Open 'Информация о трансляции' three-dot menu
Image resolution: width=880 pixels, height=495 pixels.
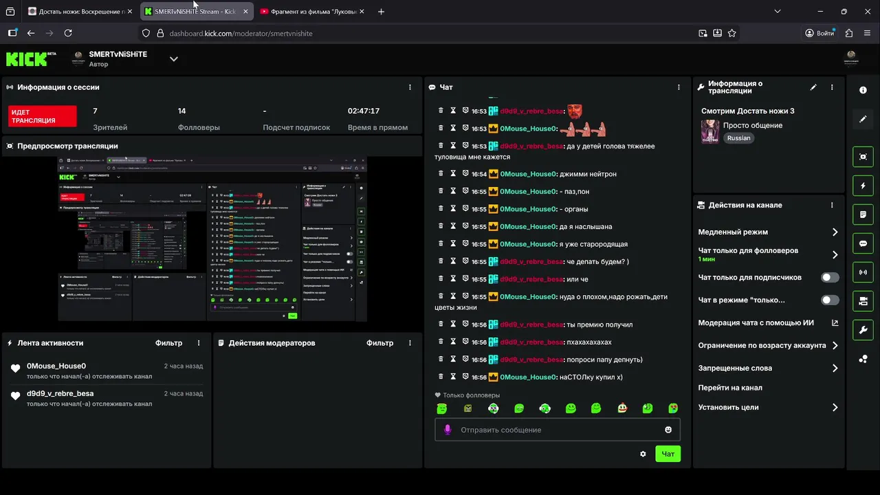click(x=832, y=87)
